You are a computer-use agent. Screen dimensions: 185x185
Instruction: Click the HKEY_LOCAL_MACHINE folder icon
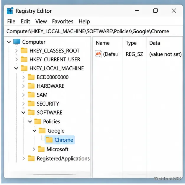[24, 68]
